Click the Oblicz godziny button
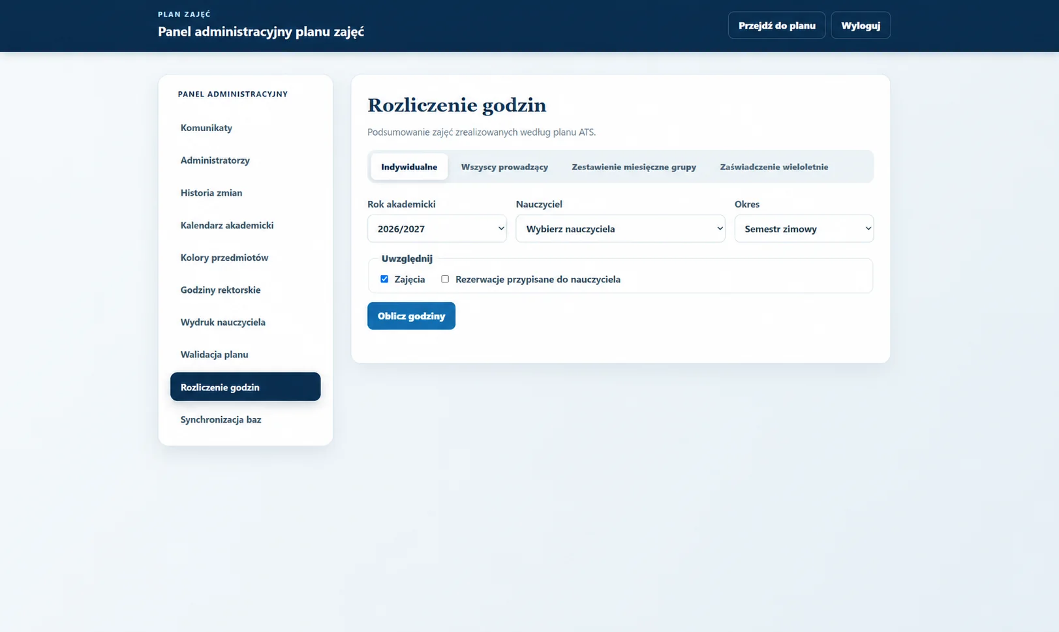 (x=411, y=316)
